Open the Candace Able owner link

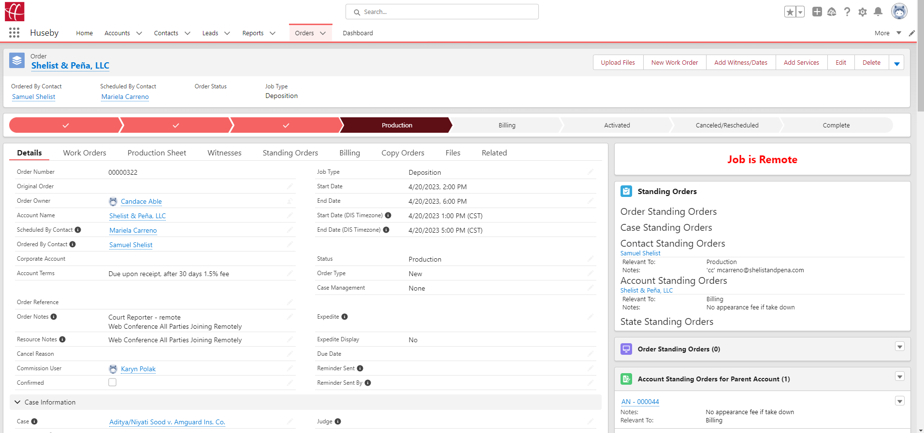point(141,201)
